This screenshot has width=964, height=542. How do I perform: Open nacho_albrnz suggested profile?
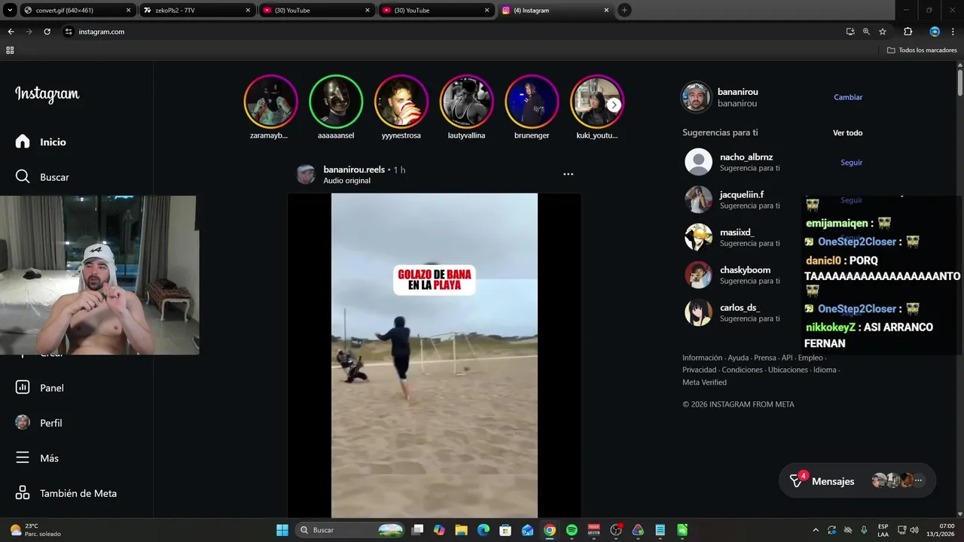pyautogui.click(x=746, y=157)
